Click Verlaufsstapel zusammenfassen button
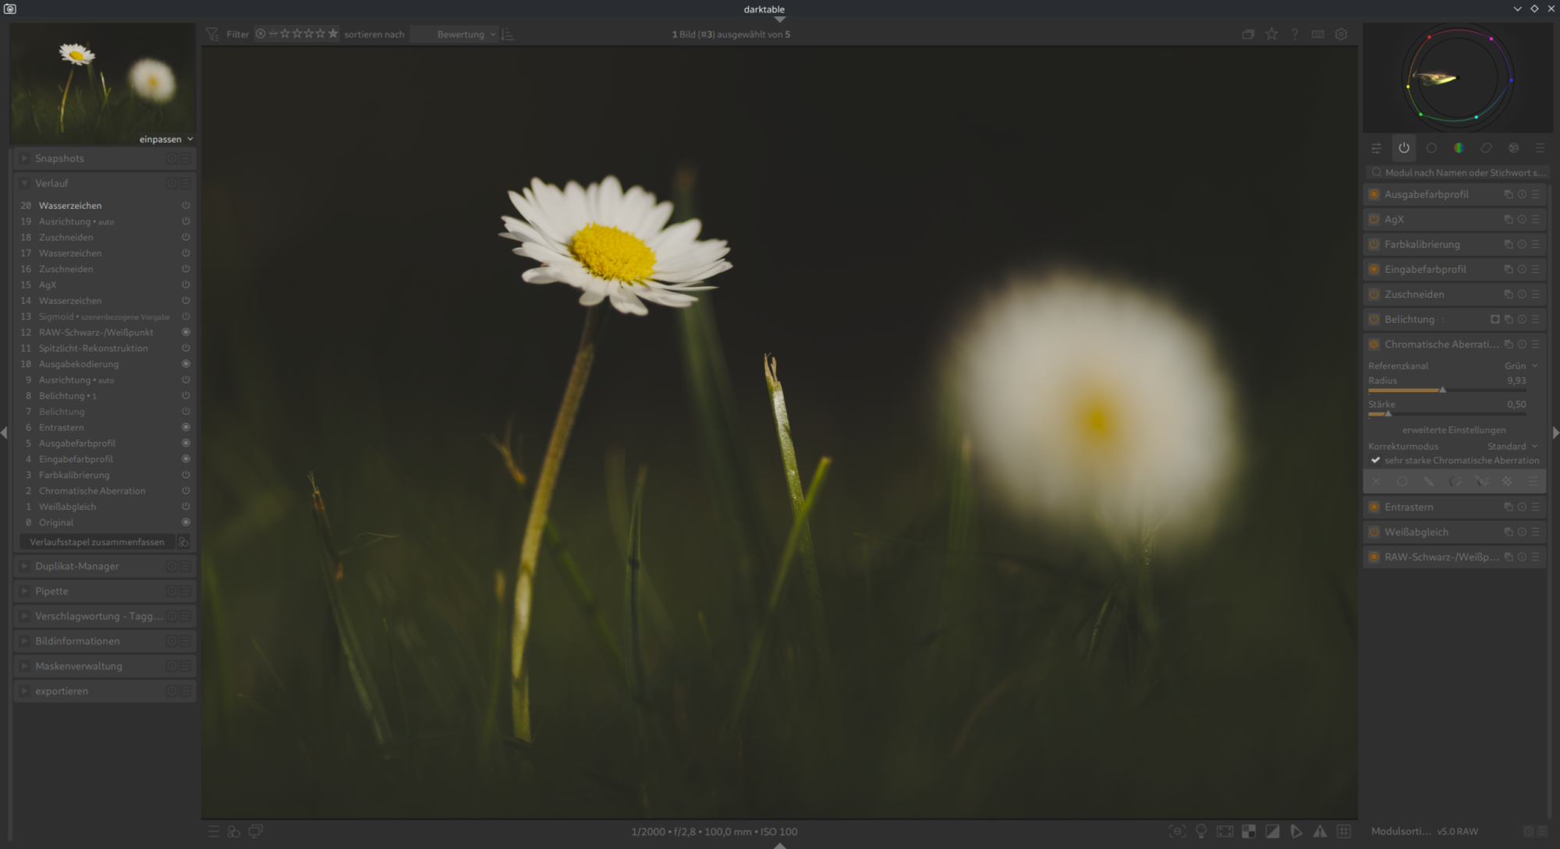Screen dimensions: 1560x849 click(x=97, y=542)
